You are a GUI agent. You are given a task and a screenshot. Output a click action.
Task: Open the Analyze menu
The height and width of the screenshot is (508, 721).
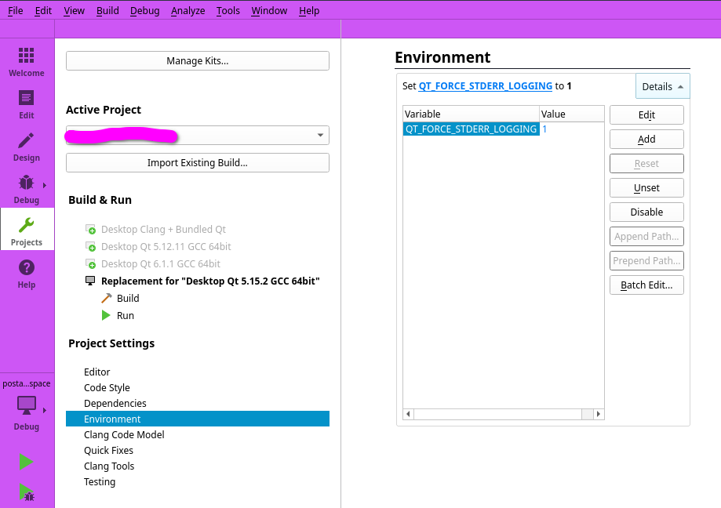coord(188,11)
